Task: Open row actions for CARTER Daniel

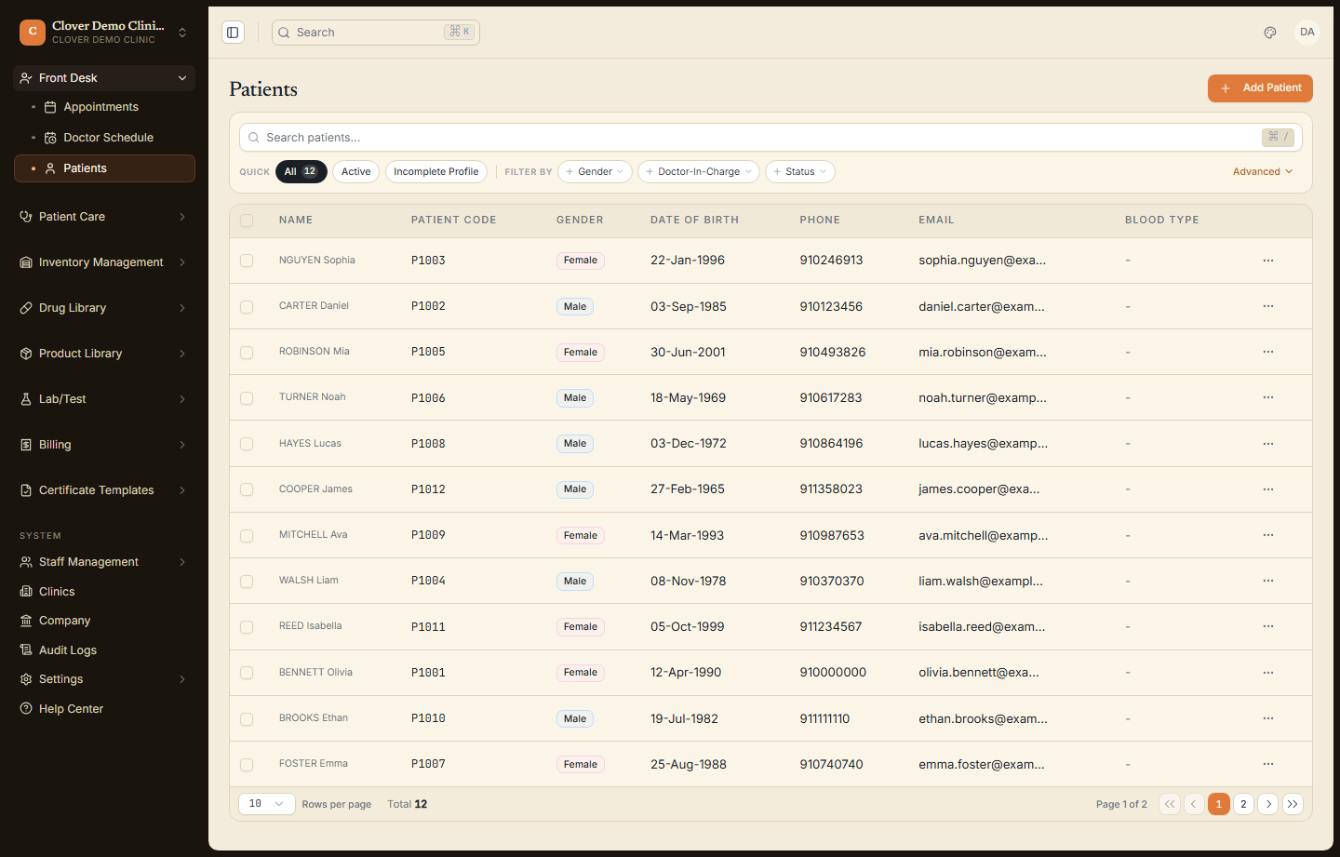Action: point(1268,306)
